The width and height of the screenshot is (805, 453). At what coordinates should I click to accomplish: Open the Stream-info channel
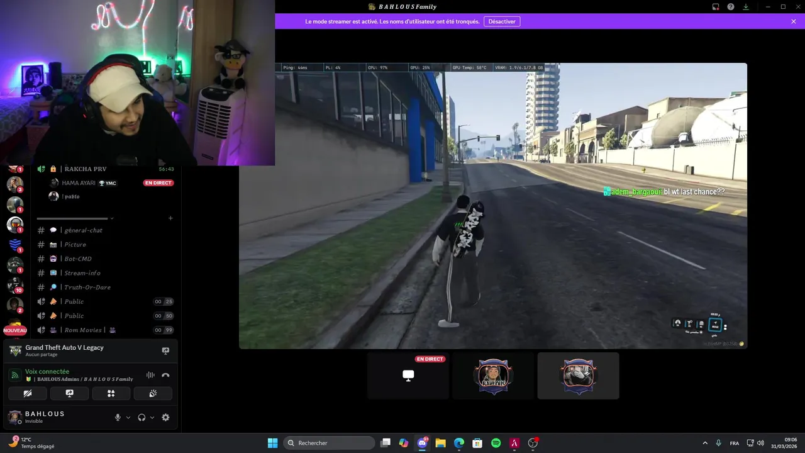click(x=105, y=273)
